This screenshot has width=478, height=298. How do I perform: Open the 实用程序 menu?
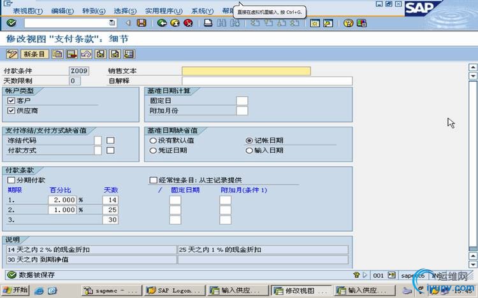point(164,11)
